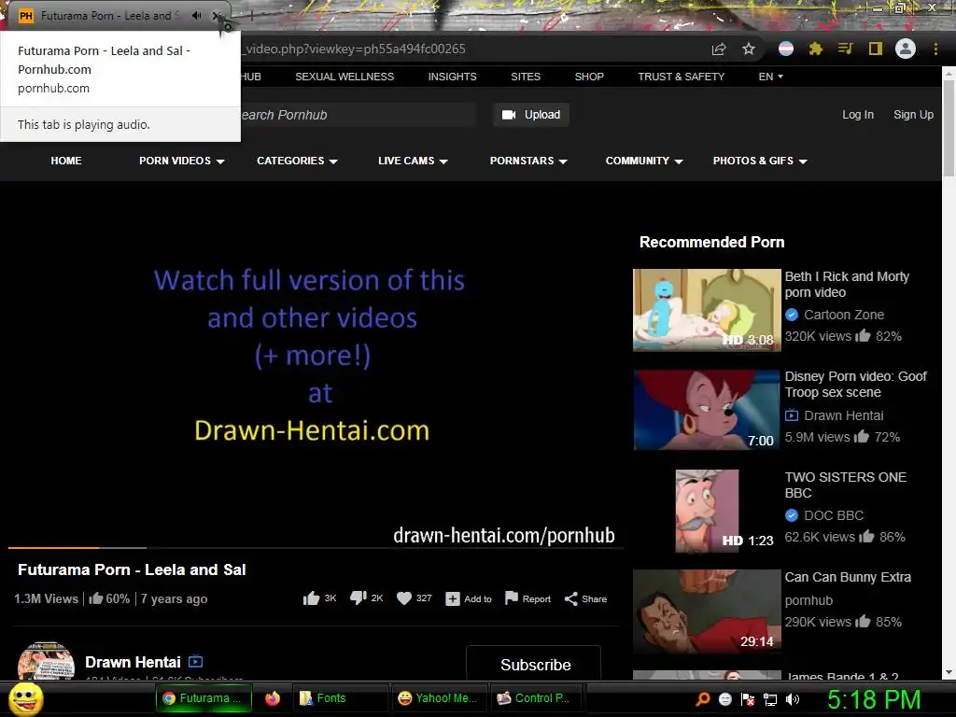The width and height of the screenshot is (956, 717).
Task: Favorite the video with the heart icon
Action: (x=404, y=598)
